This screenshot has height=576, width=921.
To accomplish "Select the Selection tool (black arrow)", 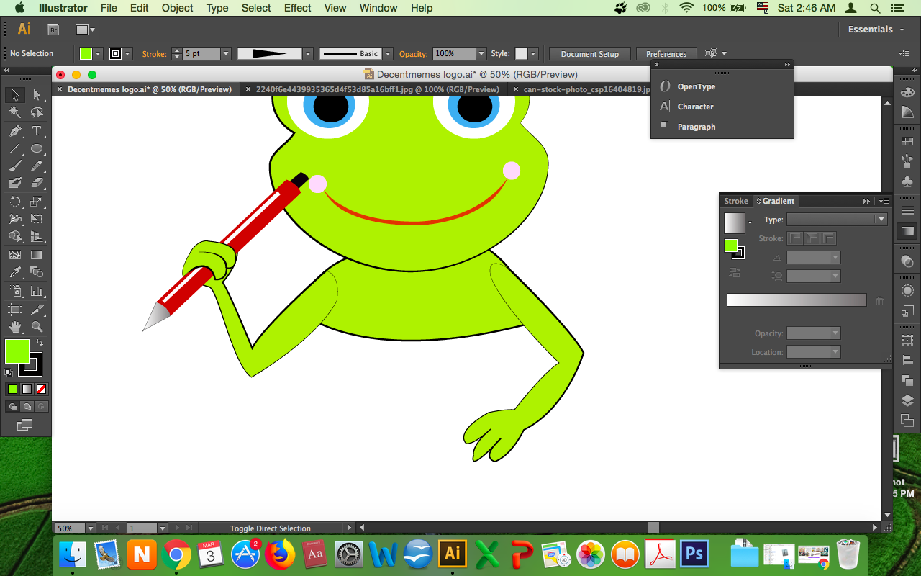I will point(14,95).
